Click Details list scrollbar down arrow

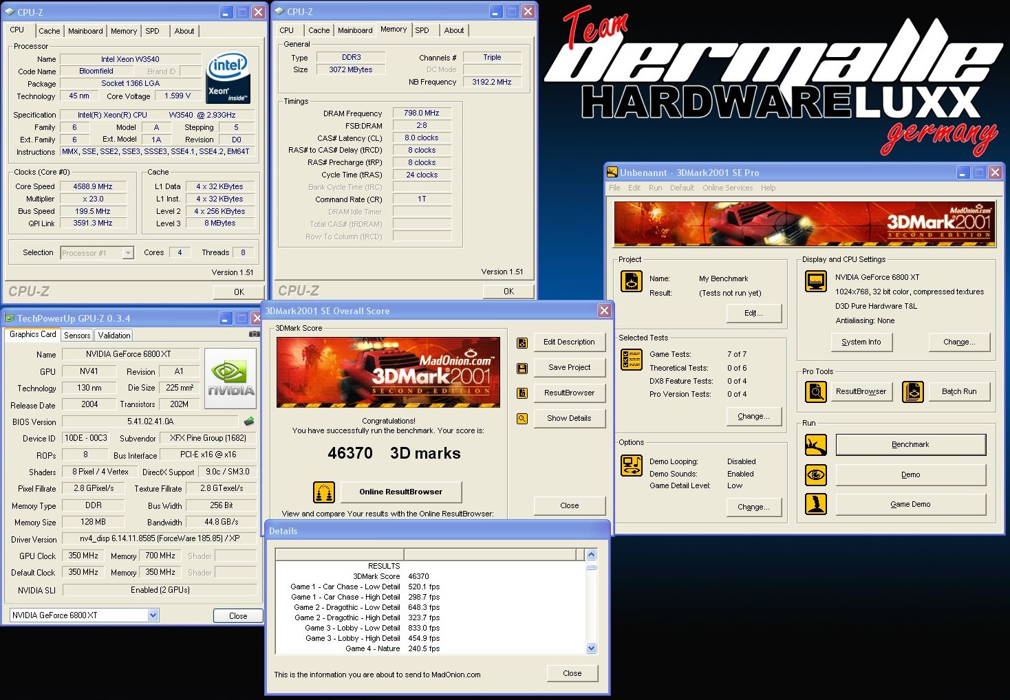click(591, 648)
